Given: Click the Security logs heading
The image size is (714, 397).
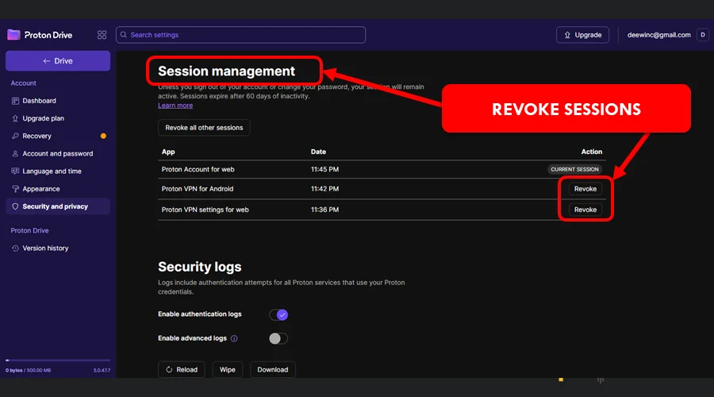Looking at the screenshot, I should [x=199, y=267].
